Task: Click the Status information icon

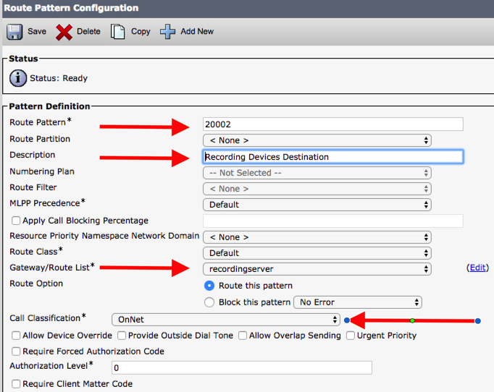Action: (18, 78)
